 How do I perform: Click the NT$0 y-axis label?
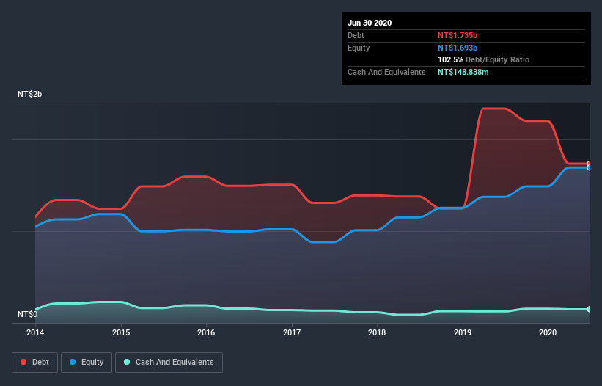28,314
